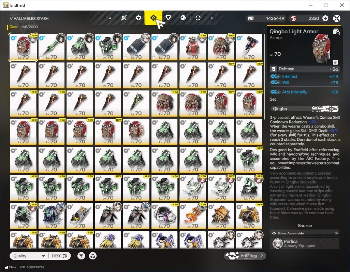
Task: Click the 2330 gem amount
Action: pos(313,18)
